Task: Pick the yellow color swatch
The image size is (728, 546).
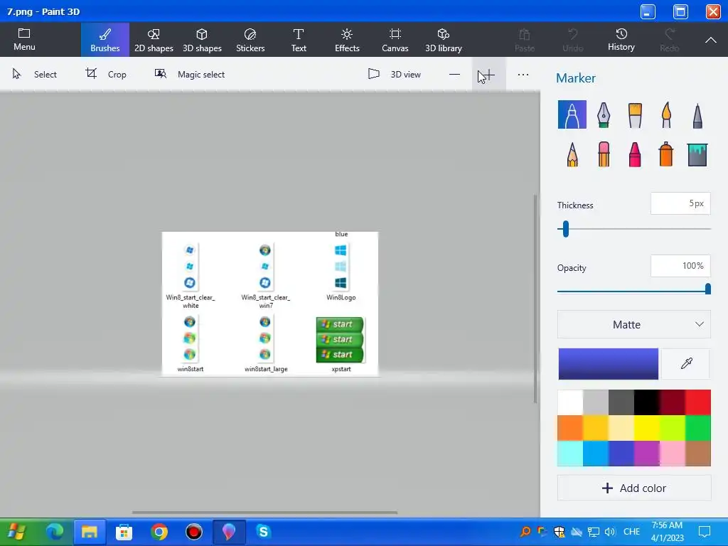Action: (647, 427)
